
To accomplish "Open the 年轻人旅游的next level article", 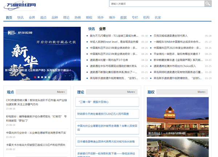I will [114, 42].
